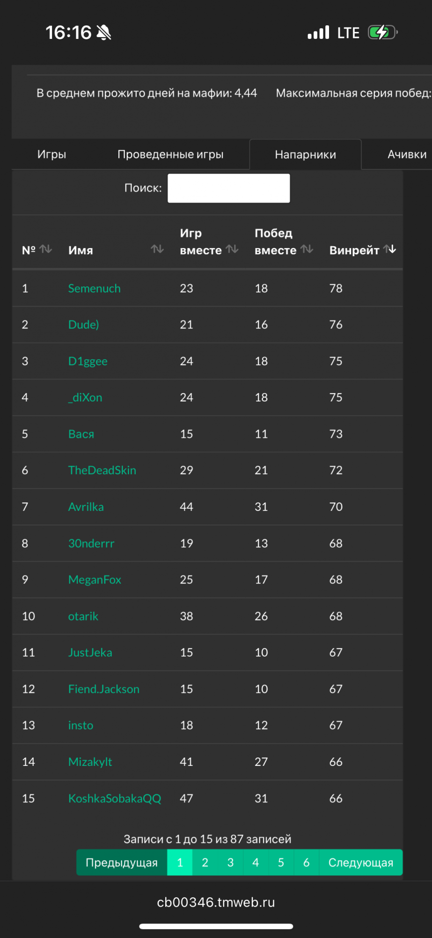Tap the cellular signal bars icon
The image size is (432, 938).
tap(318, 32)
